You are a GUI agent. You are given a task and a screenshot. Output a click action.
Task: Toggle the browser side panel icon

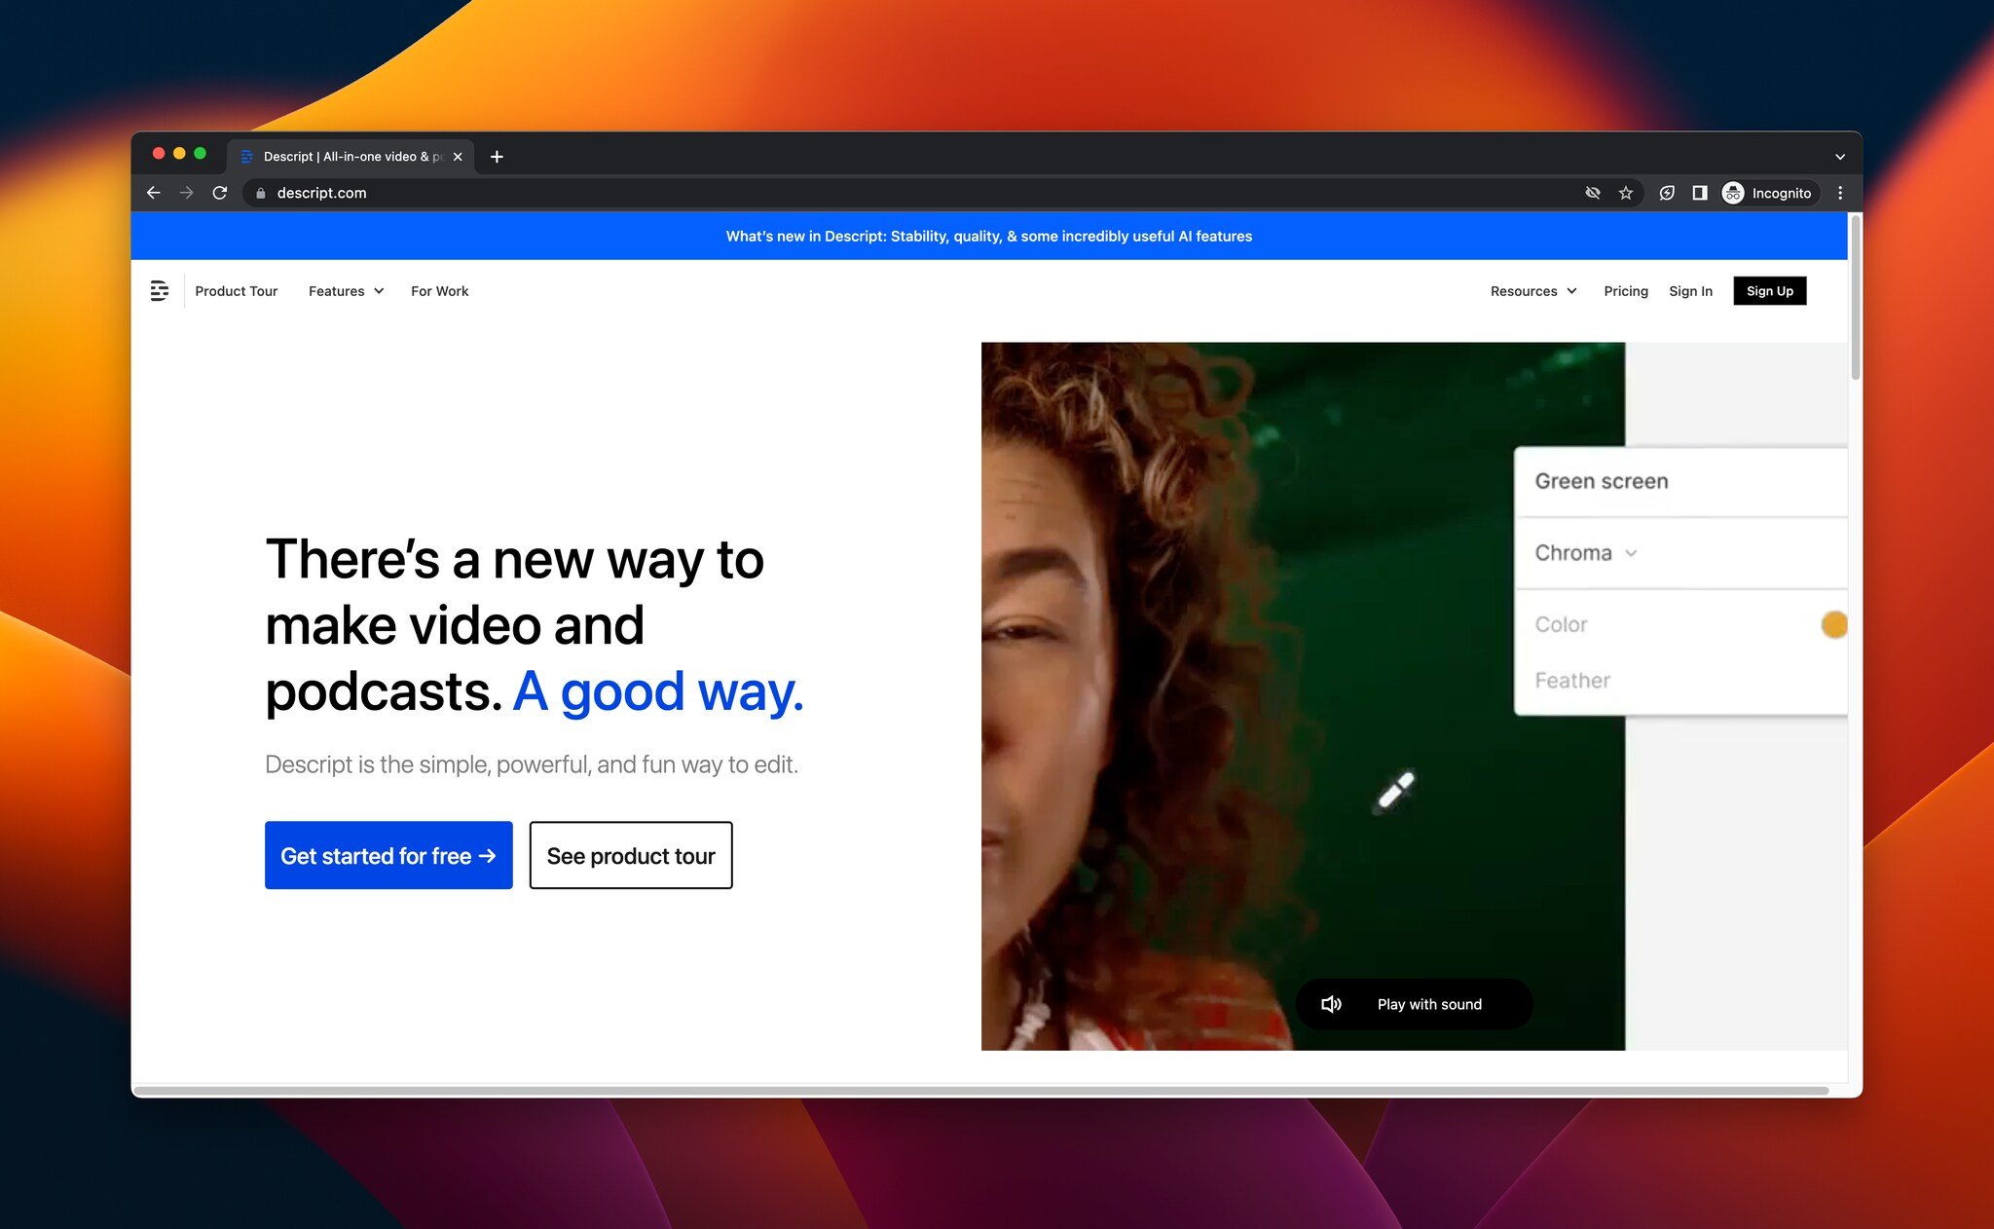pos(1700,193)
